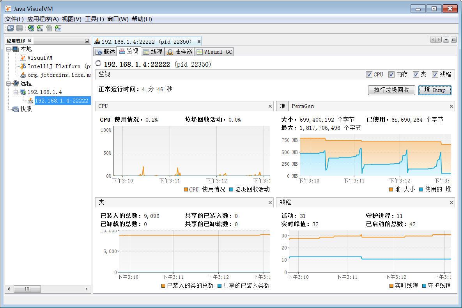Click the 远程 network hosts icon
The height and width of the screenshot is (308, 462).
[x=16, y=83]
